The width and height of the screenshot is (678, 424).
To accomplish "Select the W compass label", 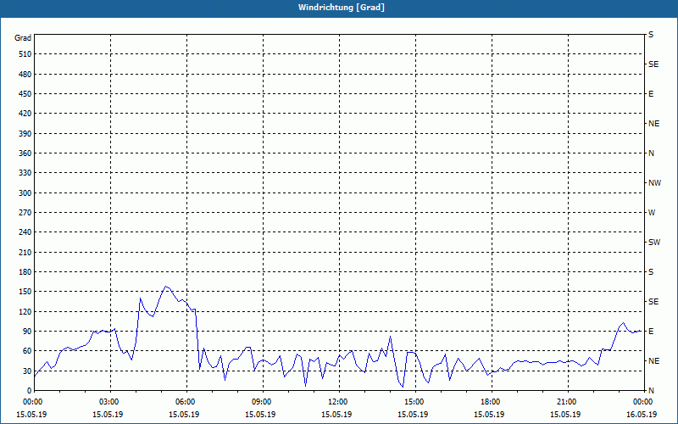I will click(652, 213).
